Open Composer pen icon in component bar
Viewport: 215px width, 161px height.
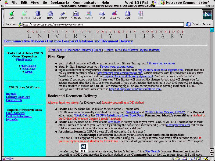206,159
